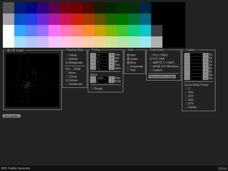Decrease the Bri tuning value
Image resolution: width=228 pixels, height=171 pixels.
tap(93, 61)
